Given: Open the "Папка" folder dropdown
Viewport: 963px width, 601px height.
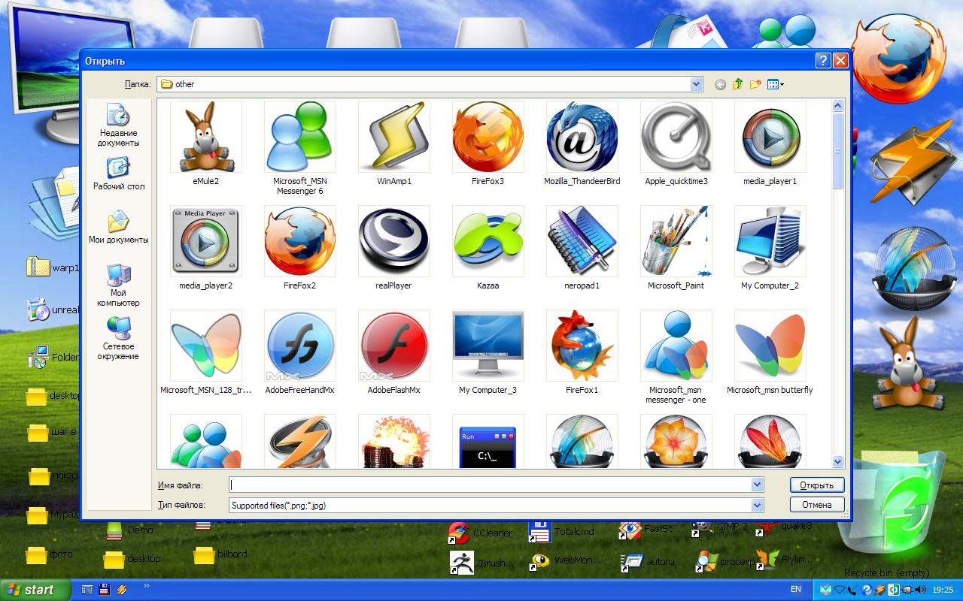Looking at the screenshot, I should point(695,84).
